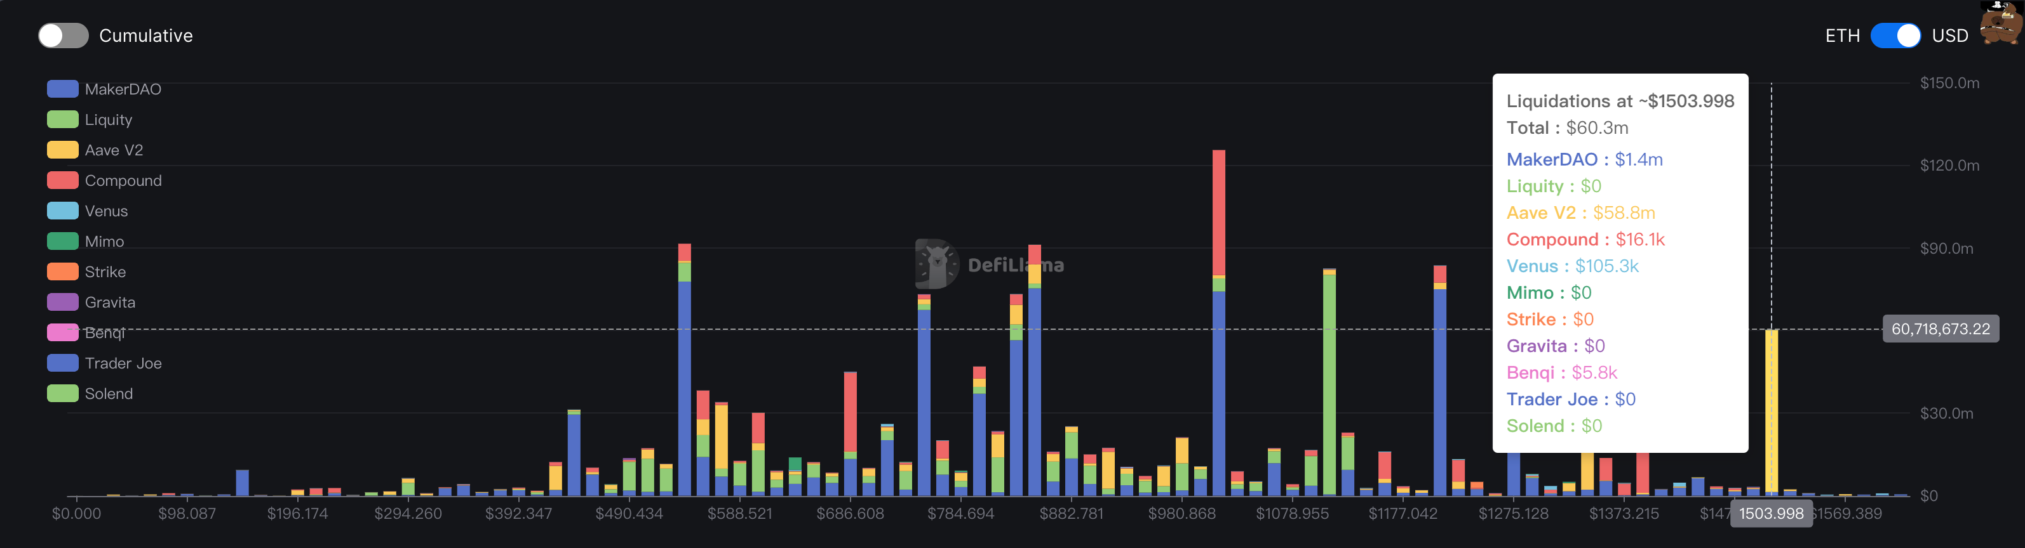Click the MakerDAO legend label

(123, 89)
